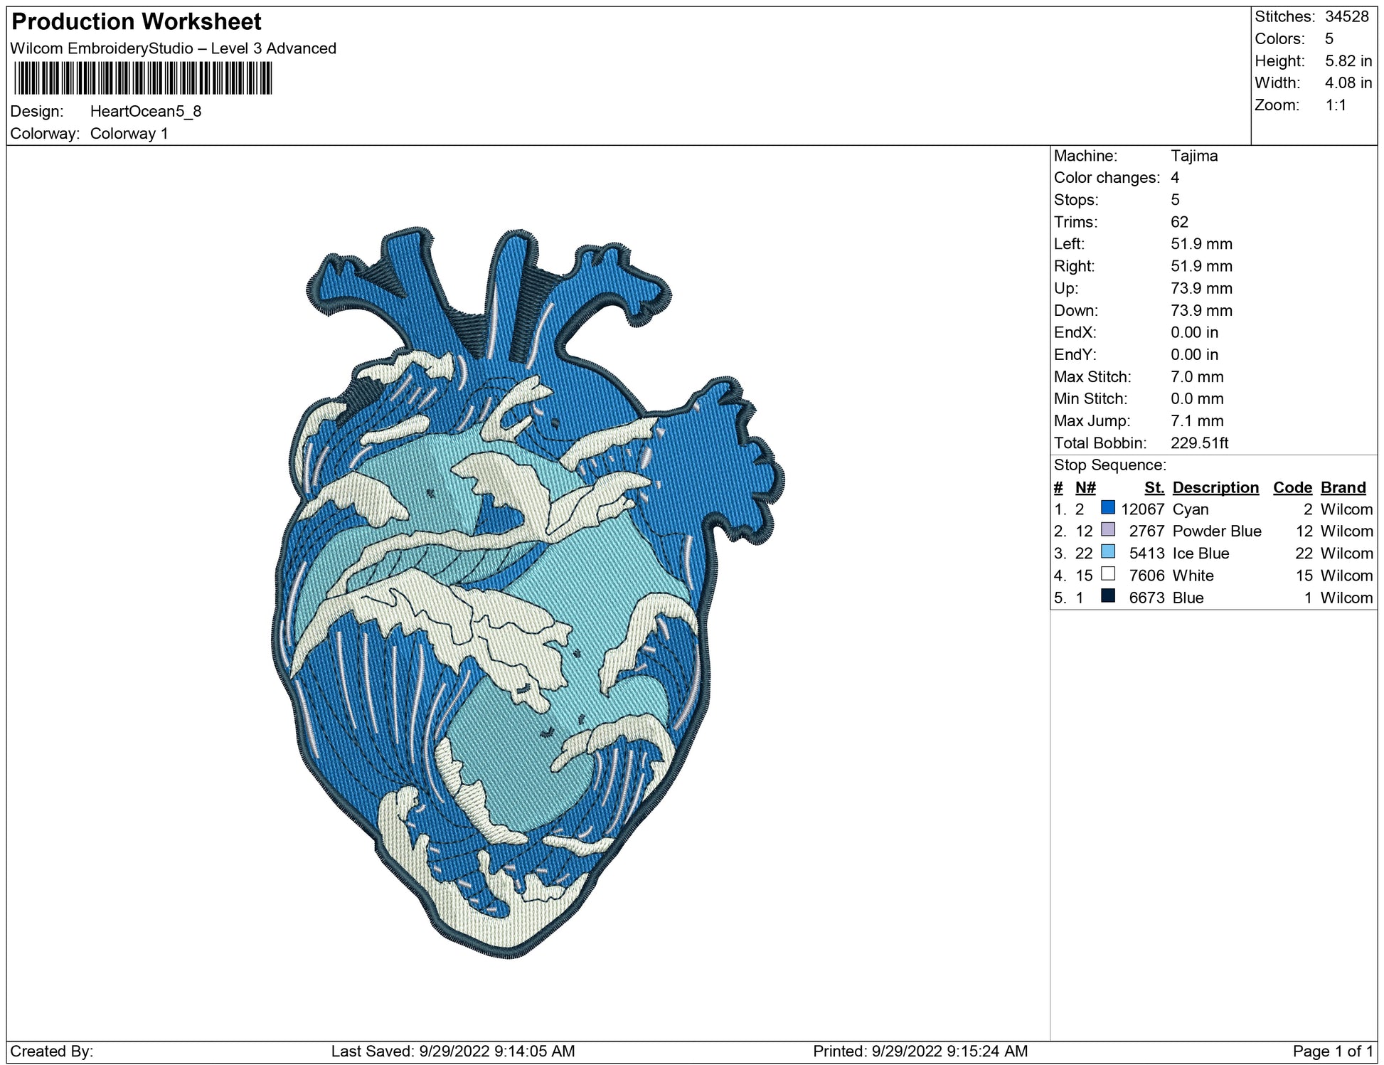Click the Powder Blue color swatch
This screenshot has height=1065, width=1384.
(1107, 529)
